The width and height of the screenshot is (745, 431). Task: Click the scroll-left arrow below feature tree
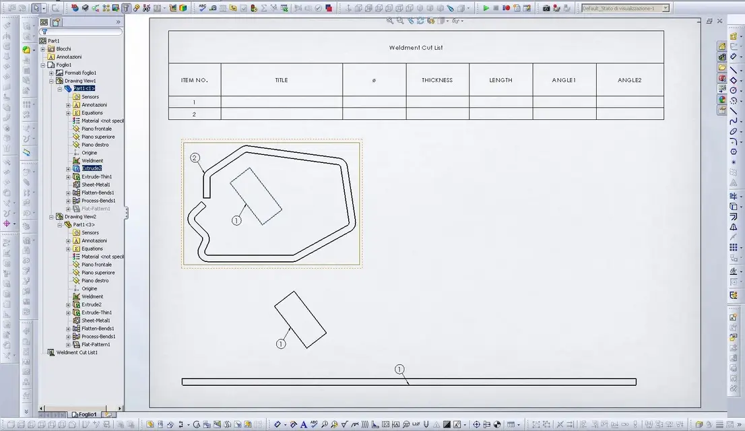41,408
